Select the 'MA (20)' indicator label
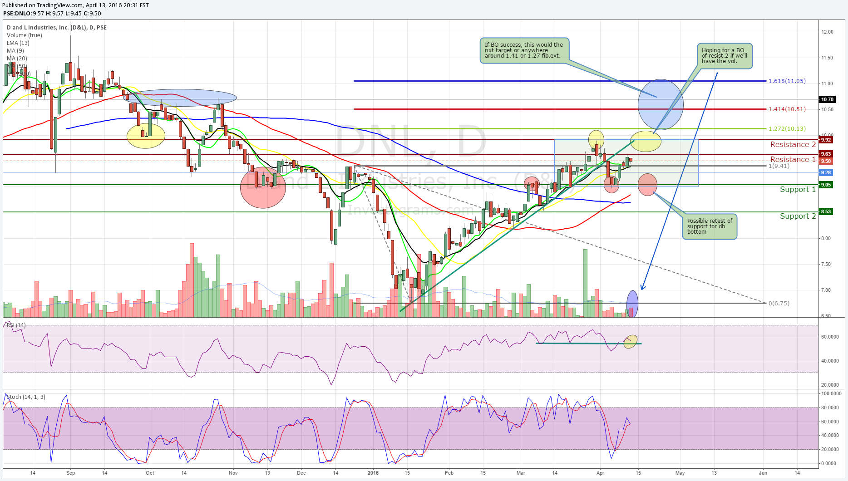 tap(17, 58)
